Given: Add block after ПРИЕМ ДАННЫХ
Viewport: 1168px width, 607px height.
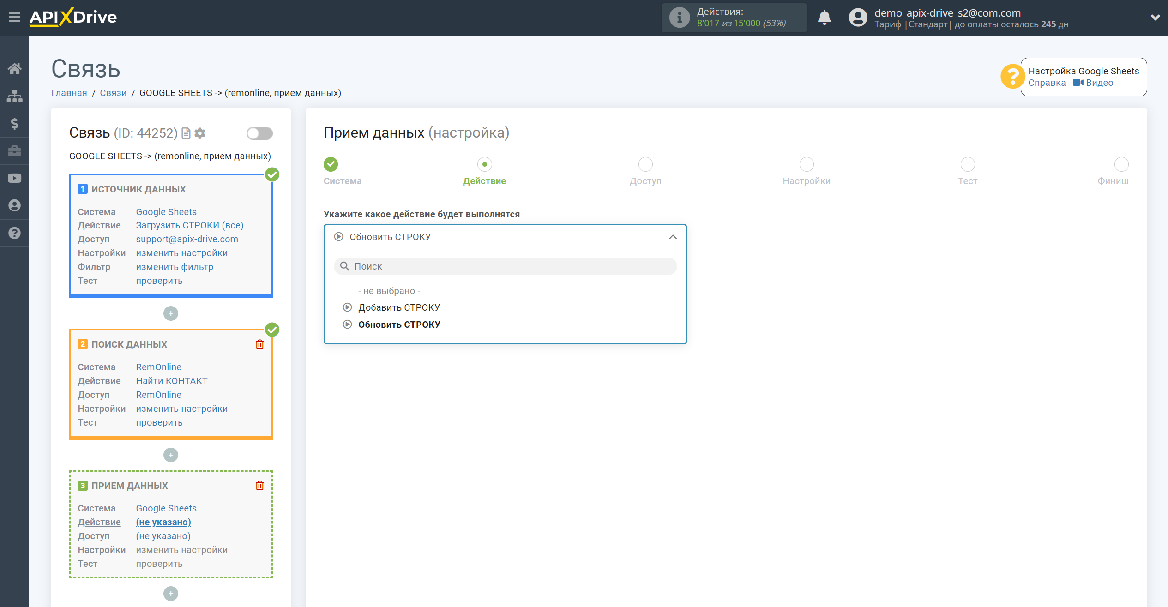Looking at the screenshot, I should tap(171, 594).
